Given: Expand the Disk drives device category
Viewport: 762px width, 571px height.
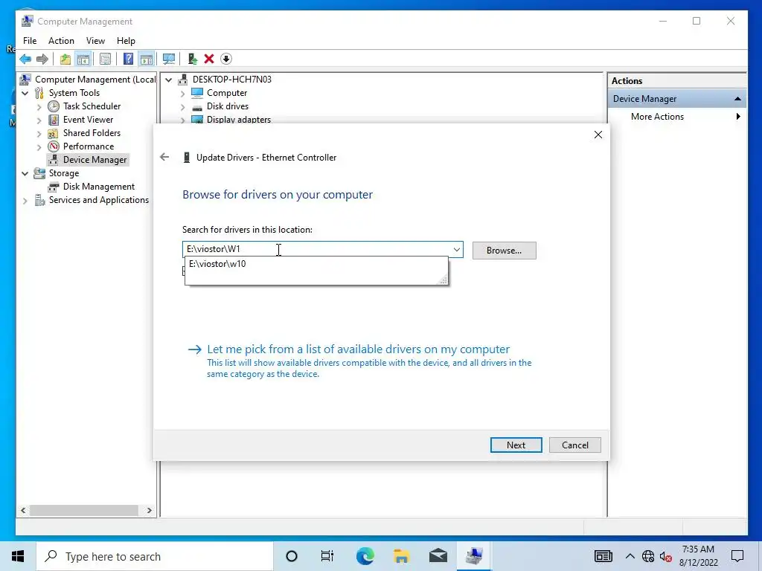Looking at the screenshot, I should tap(183, 107).
